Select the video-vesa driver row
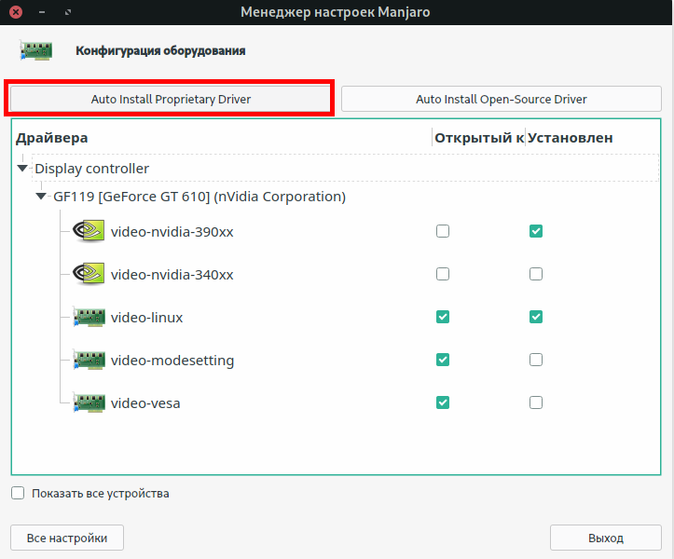 pos(337,403)
